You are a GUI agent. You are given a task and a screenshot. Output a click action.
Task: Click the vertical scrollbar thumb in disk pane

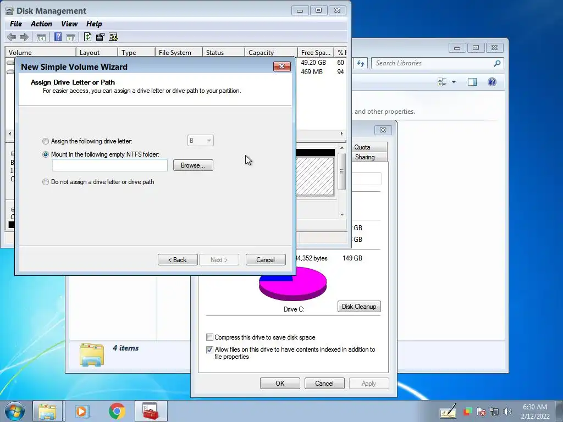(342, 171)
